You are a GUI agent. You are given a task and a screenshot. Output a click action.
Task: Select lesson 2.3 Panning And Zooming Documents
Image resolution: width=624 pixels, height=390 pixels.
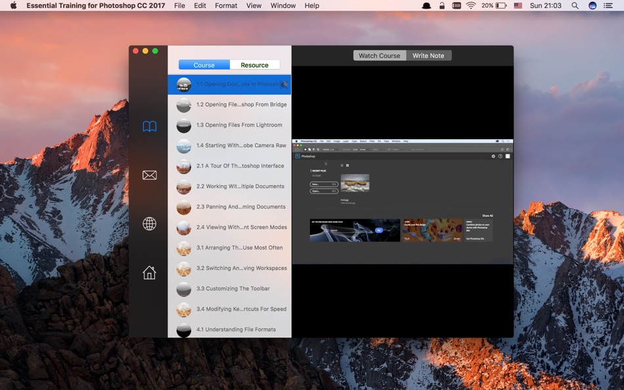click(229, 207)
